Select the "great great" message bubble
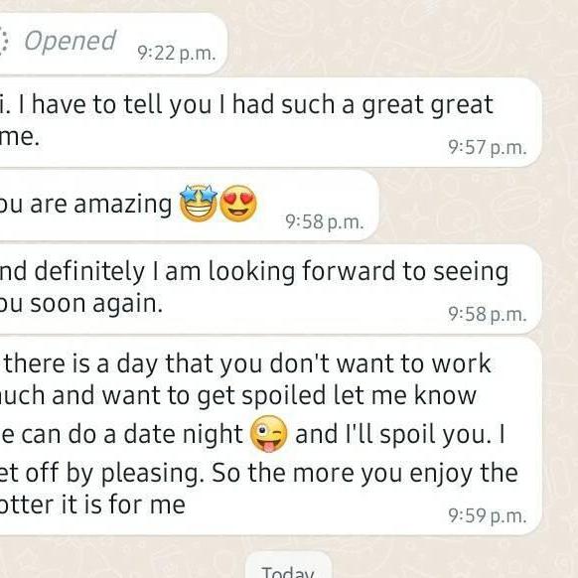 270,122
